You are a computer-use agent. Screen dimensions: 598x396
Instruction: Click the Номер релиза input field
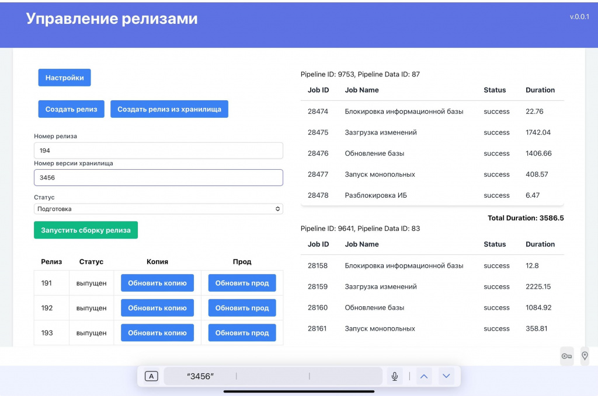coord(158,150)
